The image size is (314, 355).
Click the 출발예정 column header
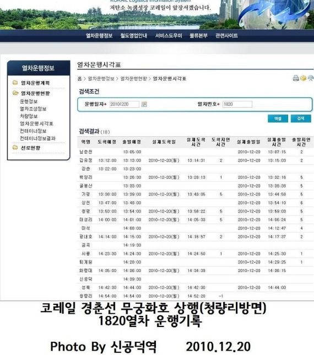coord(132,142)
